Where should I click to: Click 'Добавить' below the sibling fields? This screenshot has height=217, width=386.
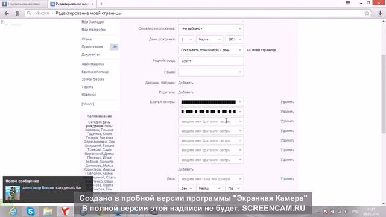[x=186, y=169]
